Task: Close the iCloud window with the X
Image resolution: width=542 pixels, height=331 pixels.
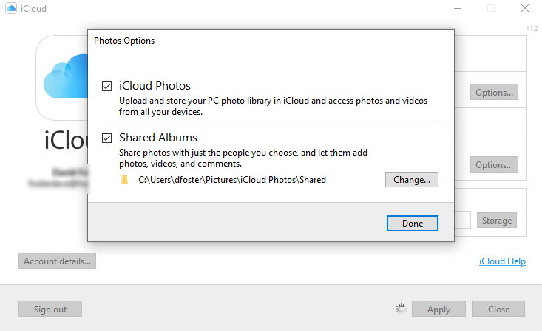Action: tap(524, 9)
